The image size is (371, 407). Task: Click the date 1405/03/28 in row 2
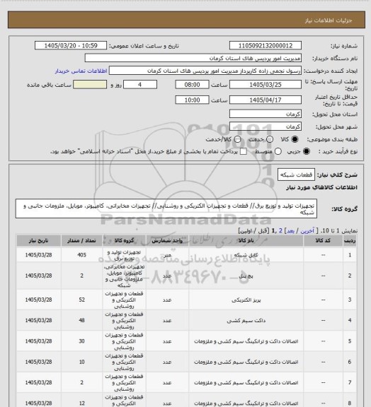pos(38,276)
